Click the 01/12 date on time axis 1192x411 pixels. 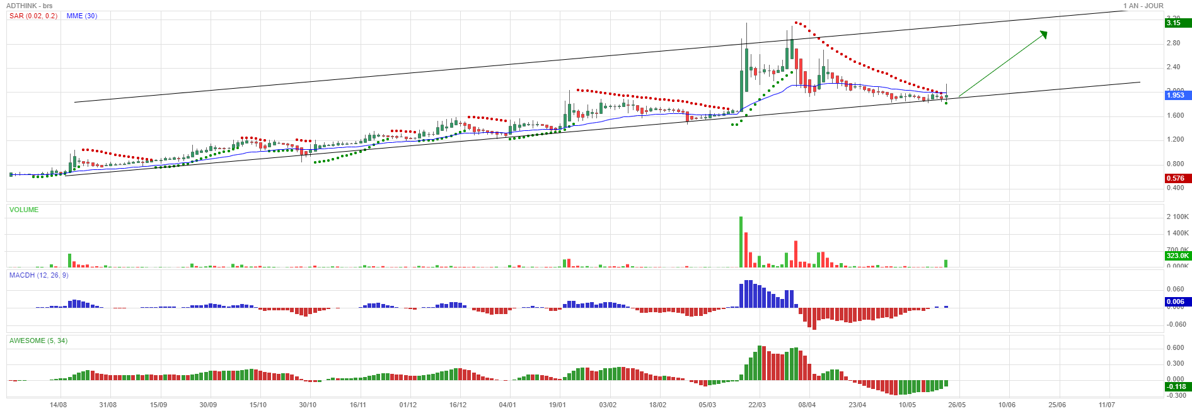point(408,405)
